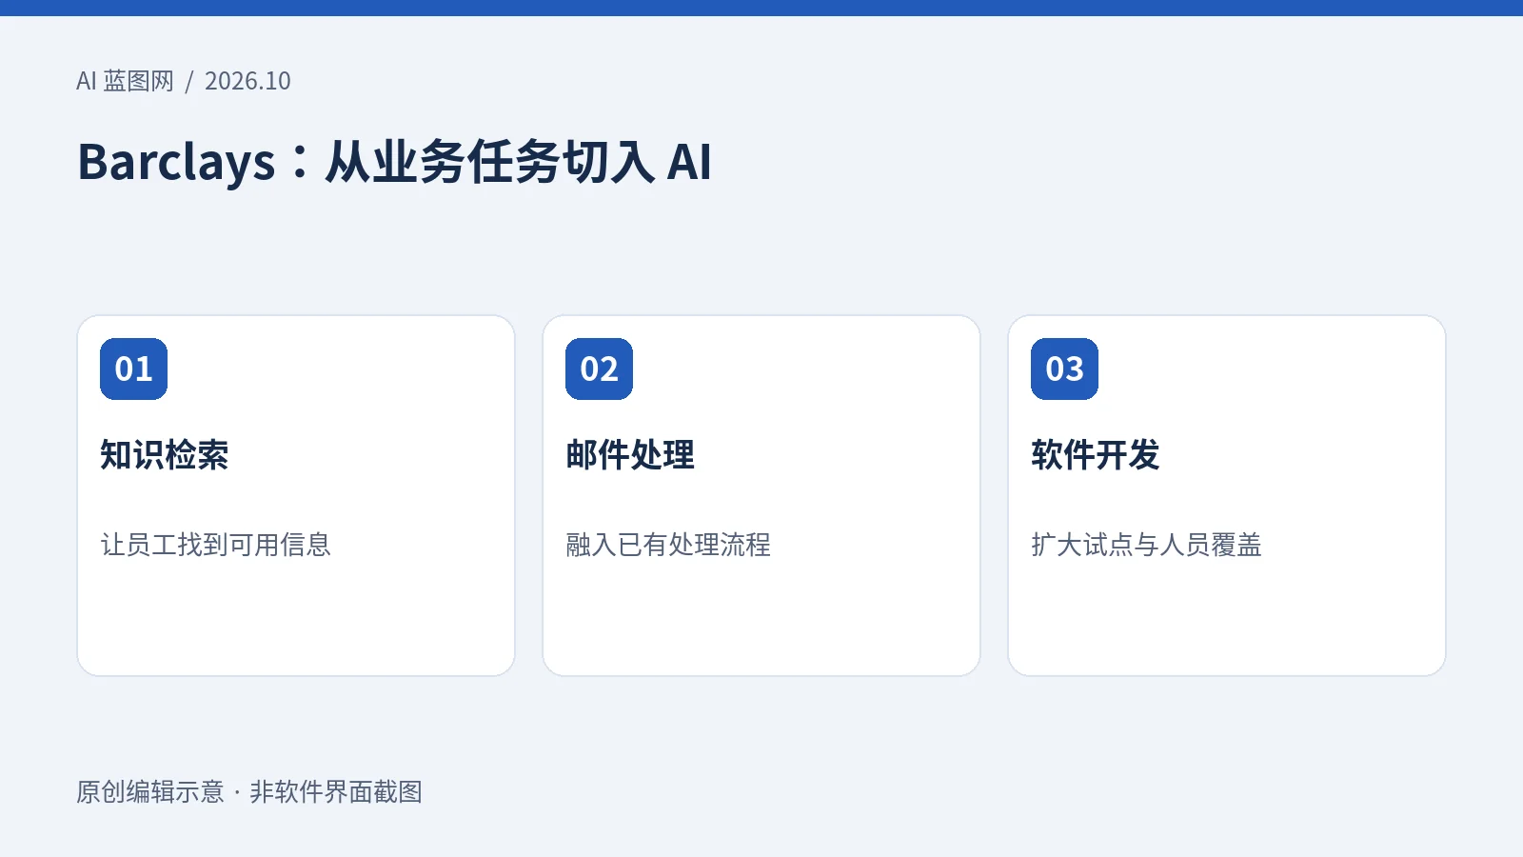This screenshot has height=857, width=1523.
Task: Click the trailing AI in the title
Action: 689,161
